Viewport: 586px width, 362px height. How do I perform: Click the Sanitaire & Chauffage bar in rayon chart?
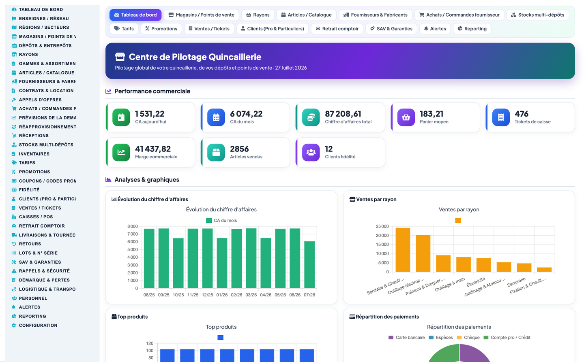pos(403,250)
